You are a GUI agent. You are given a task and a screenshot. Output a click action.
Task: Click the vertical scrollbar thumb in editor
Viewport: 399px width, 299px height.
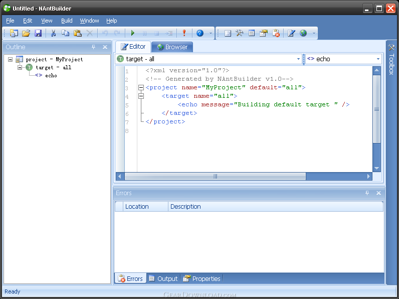tap(376, 109)
